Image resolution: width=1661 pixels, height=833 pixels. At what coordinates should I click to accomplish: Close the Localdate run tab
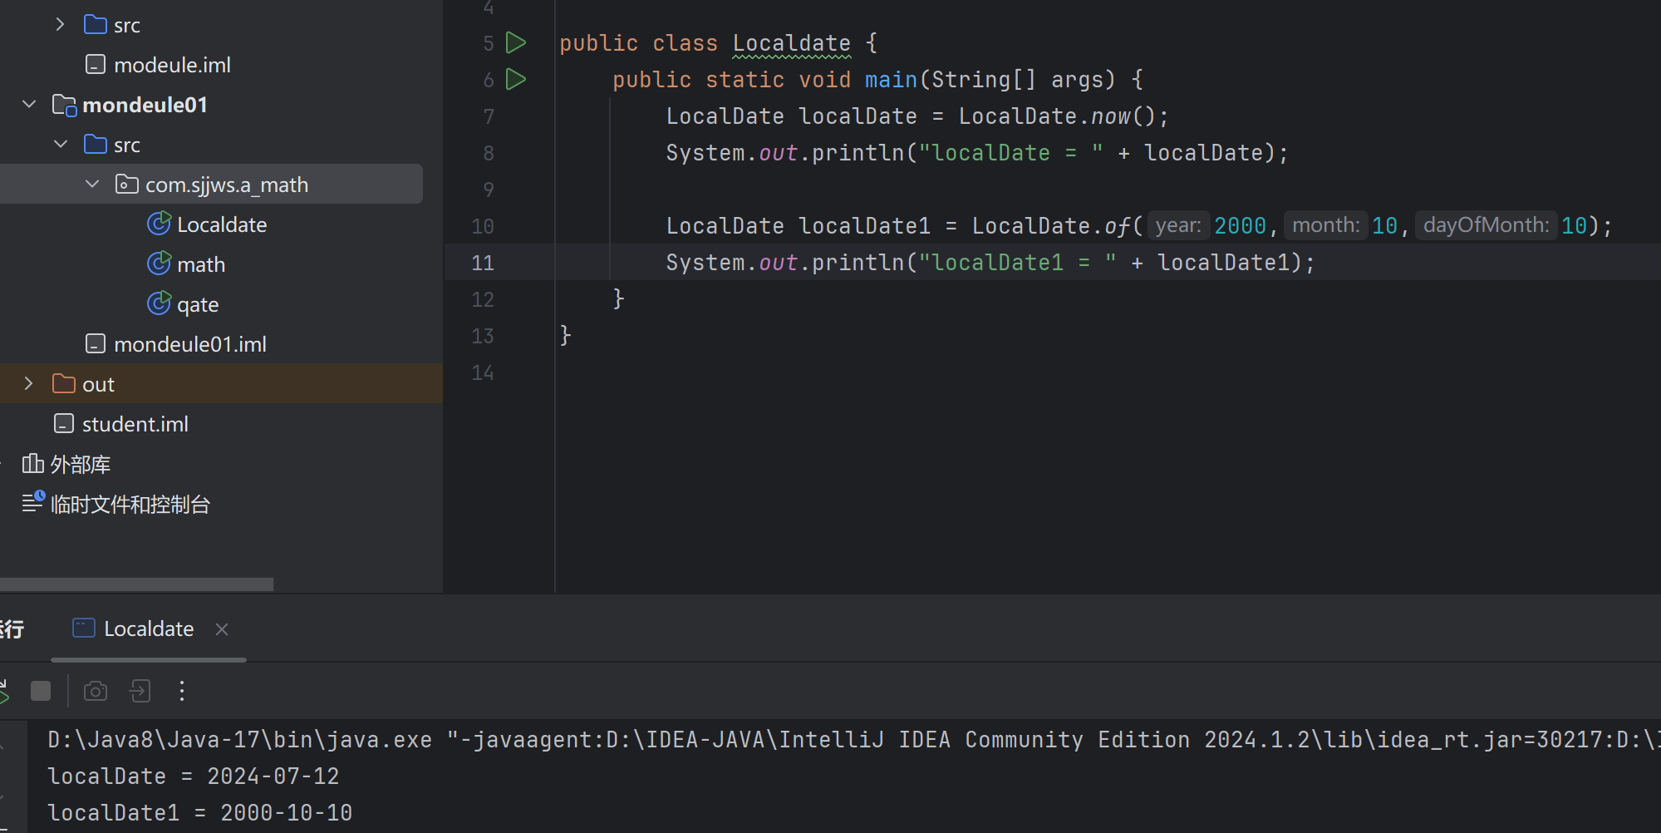click(222, 629)
